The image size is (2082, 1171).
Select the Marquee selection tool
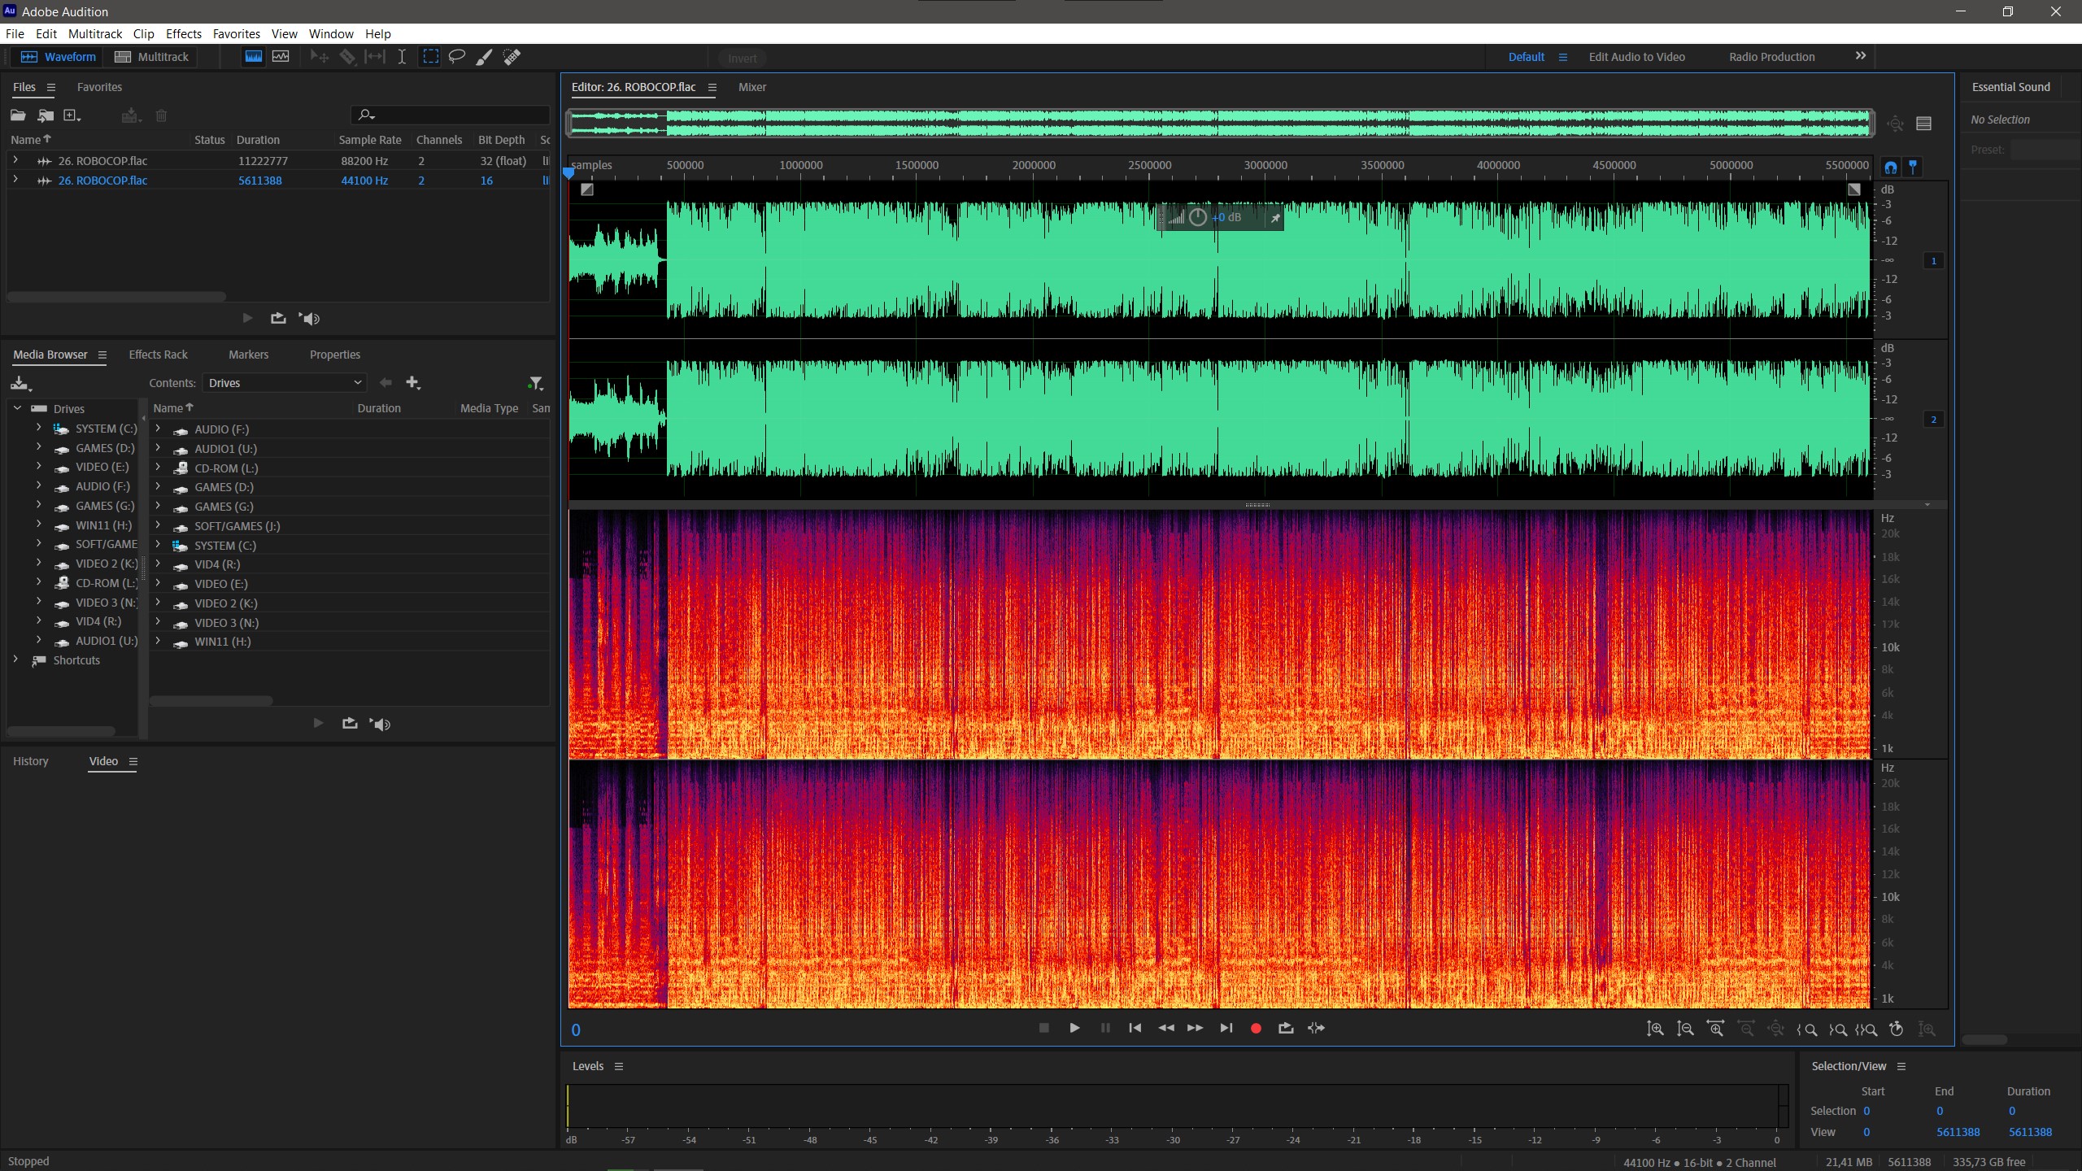click(x=430, y=57)
